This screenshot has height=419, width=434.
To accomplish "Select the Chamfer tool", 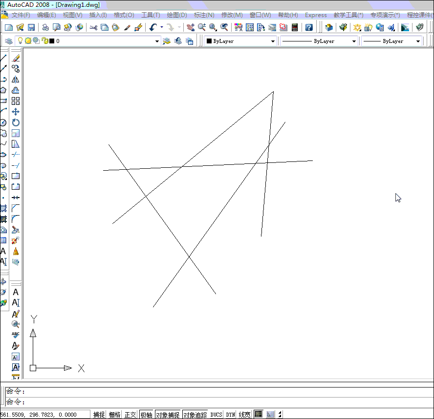I will pyautogui.click(x=16, y=208).
